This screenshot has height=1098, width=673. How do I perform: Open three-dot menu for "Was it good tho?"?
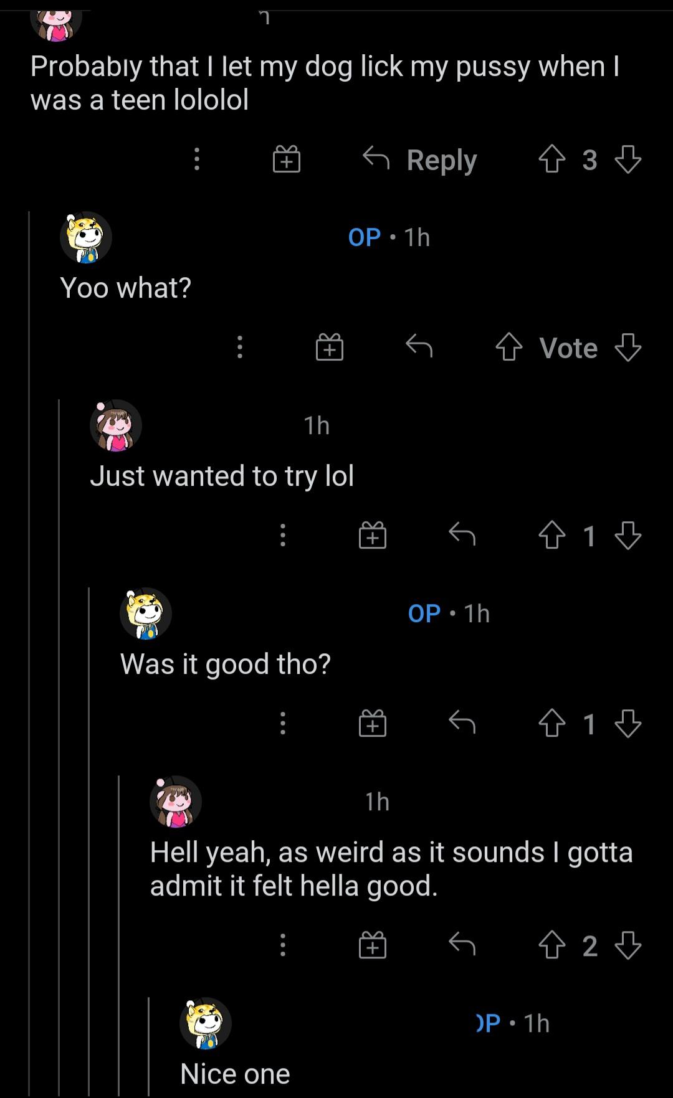point(282,724)
